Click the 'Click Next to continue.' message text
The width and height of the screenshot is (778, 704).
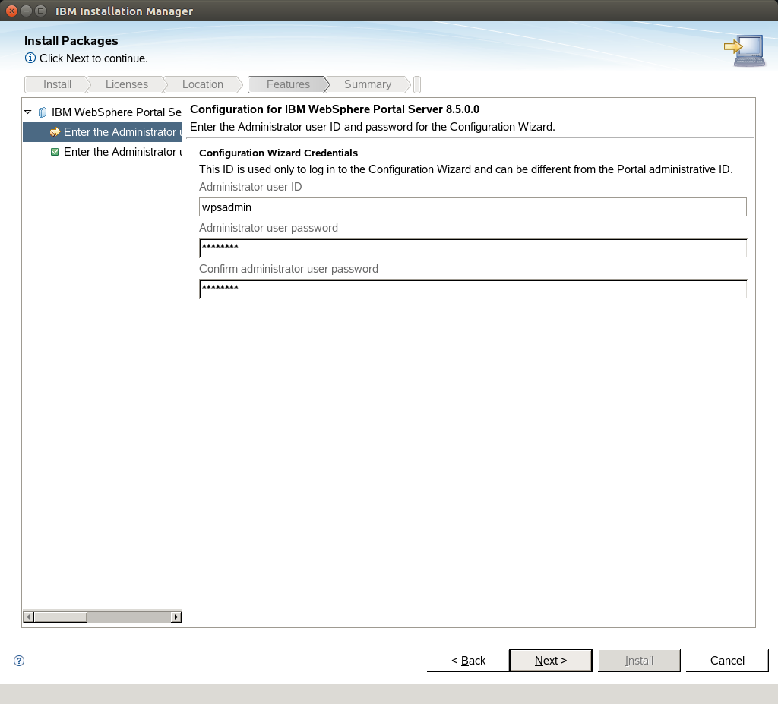point(93,58)
